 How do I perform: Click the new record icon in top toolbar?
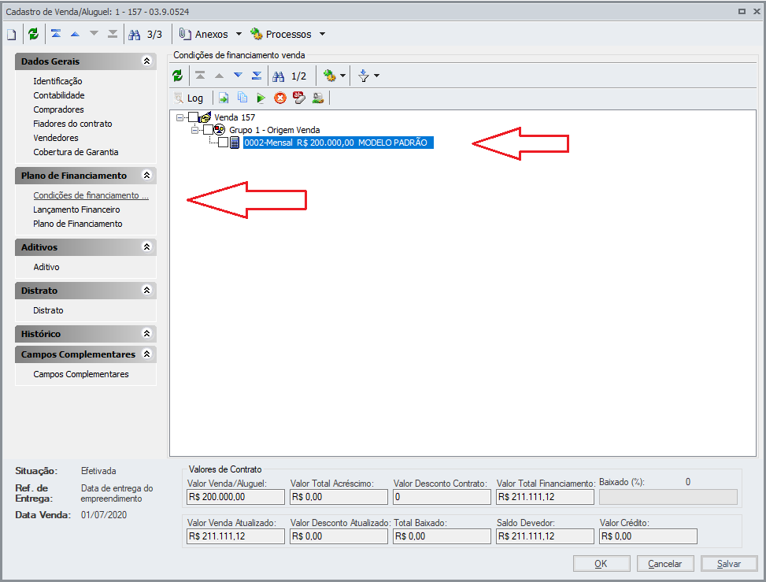pyautogui.click(x=12, y=34)
